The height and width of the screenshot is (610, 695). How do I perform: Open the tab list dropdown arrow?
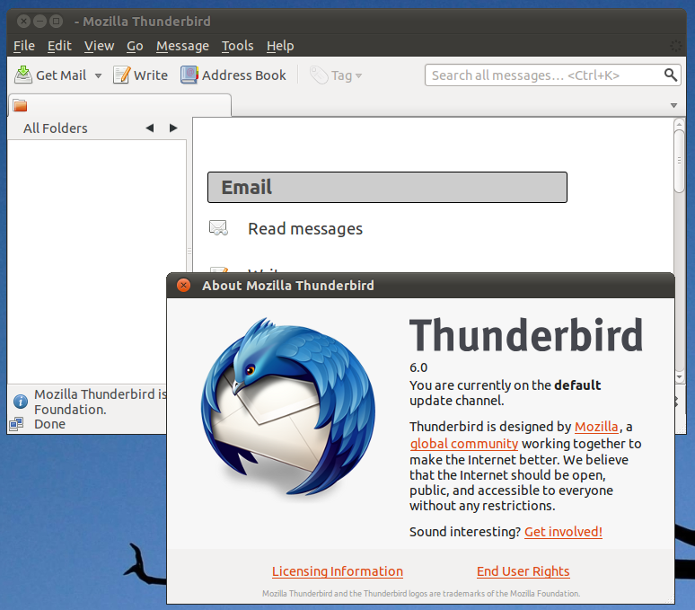[x=673, y=105]
